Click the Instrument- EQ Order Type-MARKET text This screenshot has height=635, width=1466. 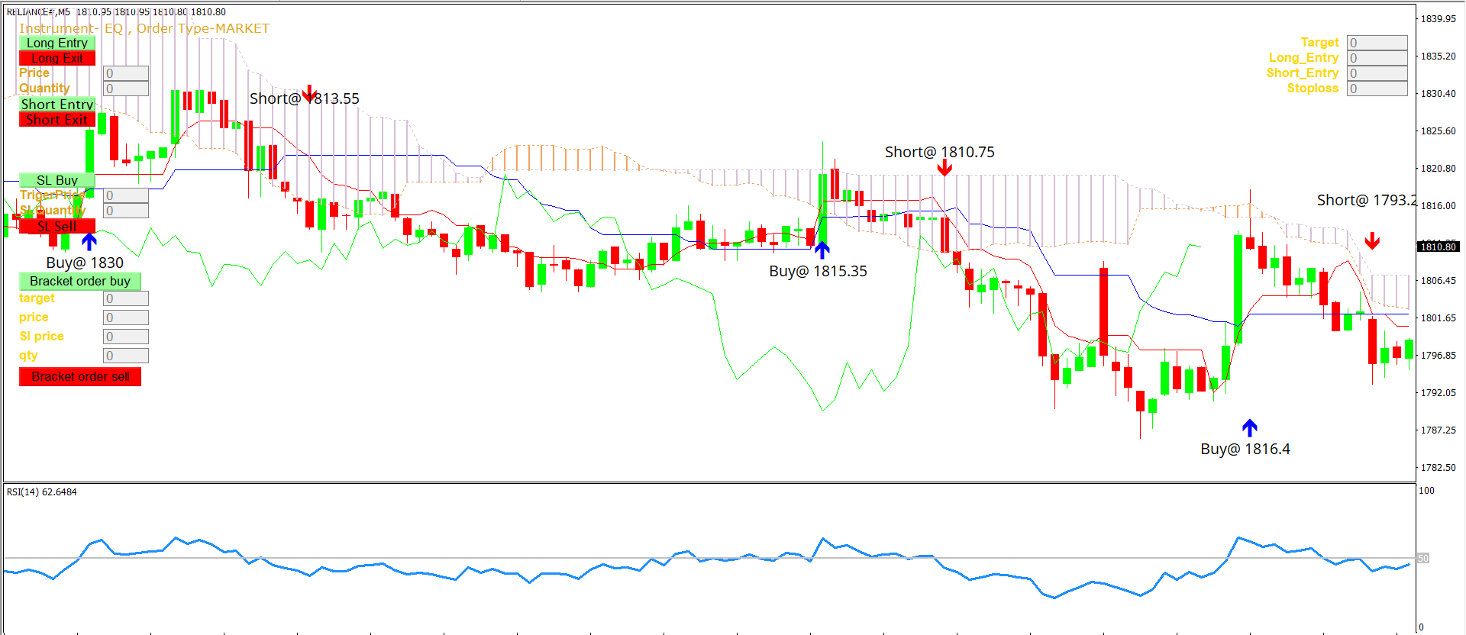[x=144, y=28]
